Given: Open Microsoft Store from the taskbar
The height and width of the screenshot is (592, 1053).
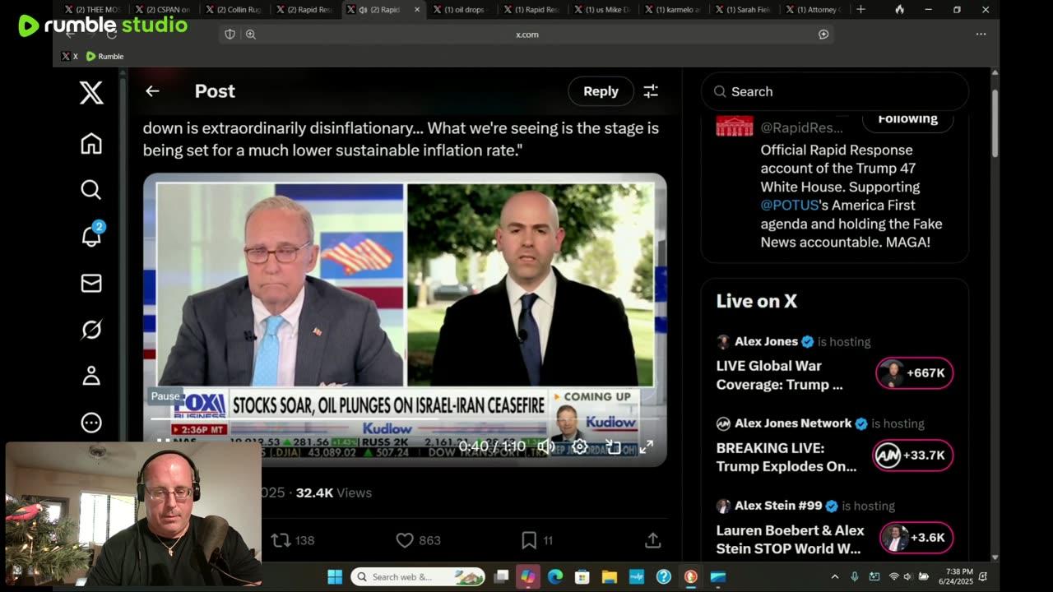Looking at the screenshot, I should [582, 576].
